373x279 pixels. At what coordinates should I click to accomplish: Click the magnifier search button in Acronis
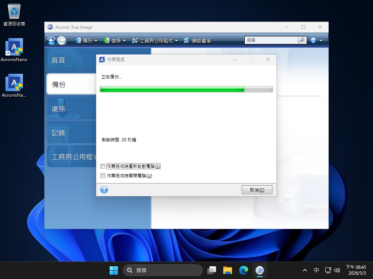coord(302,40)
